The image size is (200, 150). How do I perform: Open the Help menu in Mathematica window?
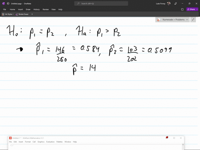pyautogui.click(x=75, y=142)
